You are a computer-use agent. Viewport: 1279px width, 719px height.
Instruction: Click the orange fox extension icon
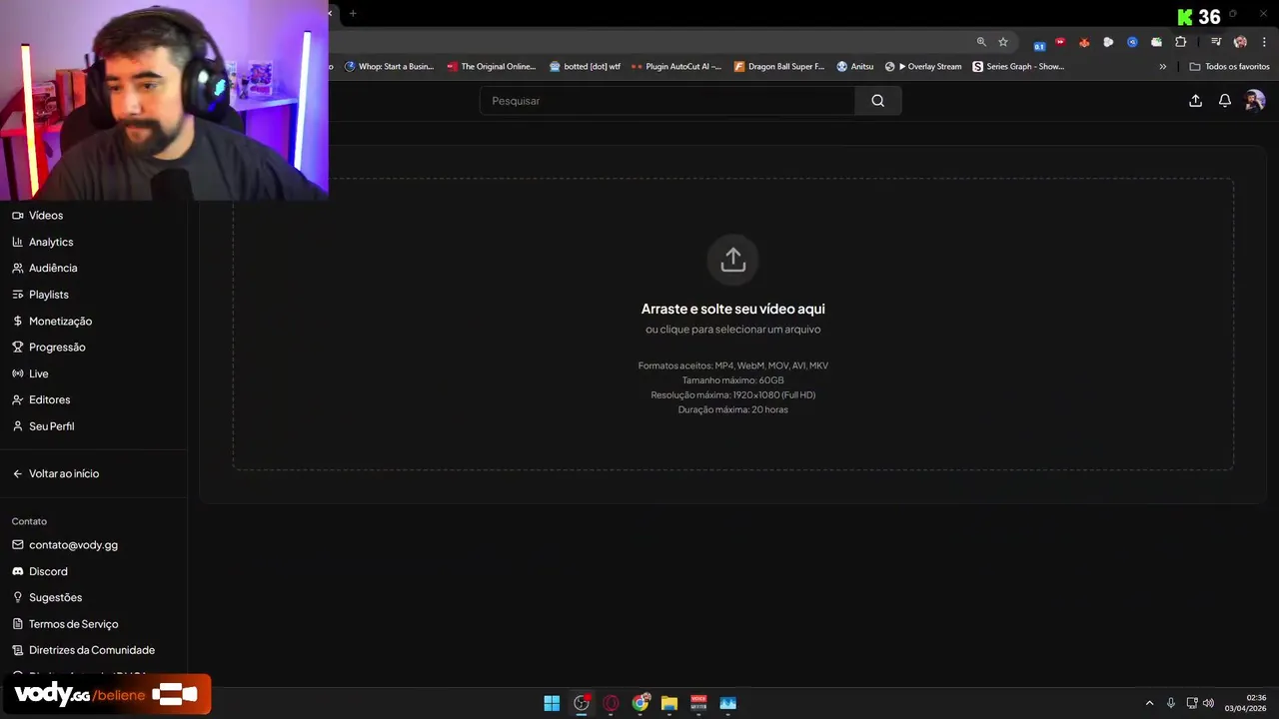click(x=1084, y=42)
